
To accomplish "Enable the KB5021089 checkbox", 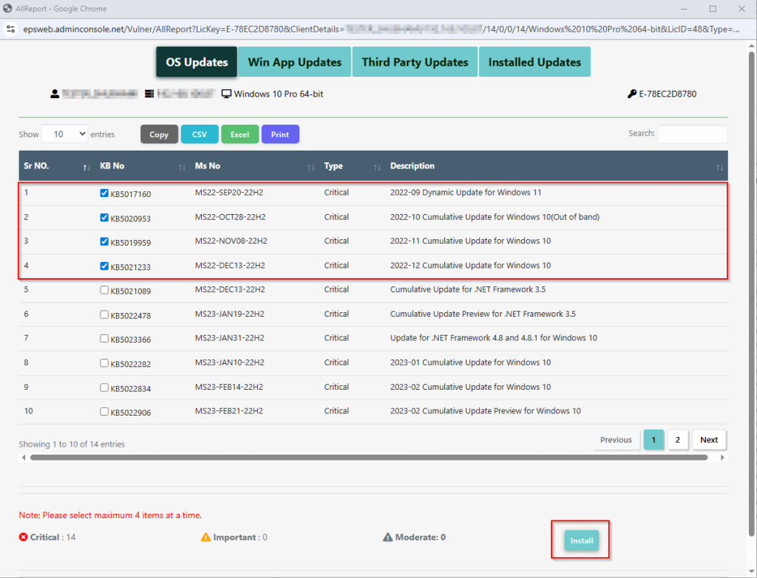I will (x=104, y=290).
